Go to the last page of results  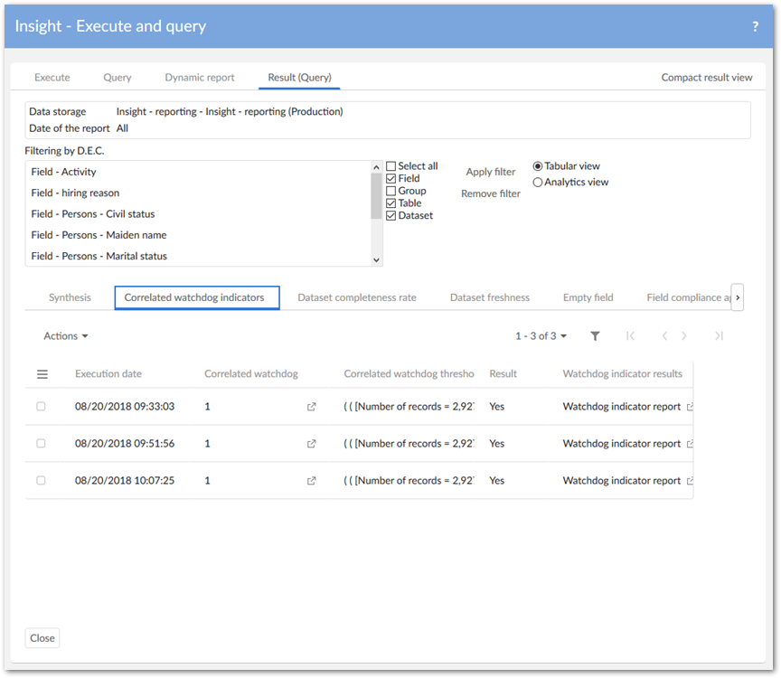pyautogui.click(x=719, y=336)
